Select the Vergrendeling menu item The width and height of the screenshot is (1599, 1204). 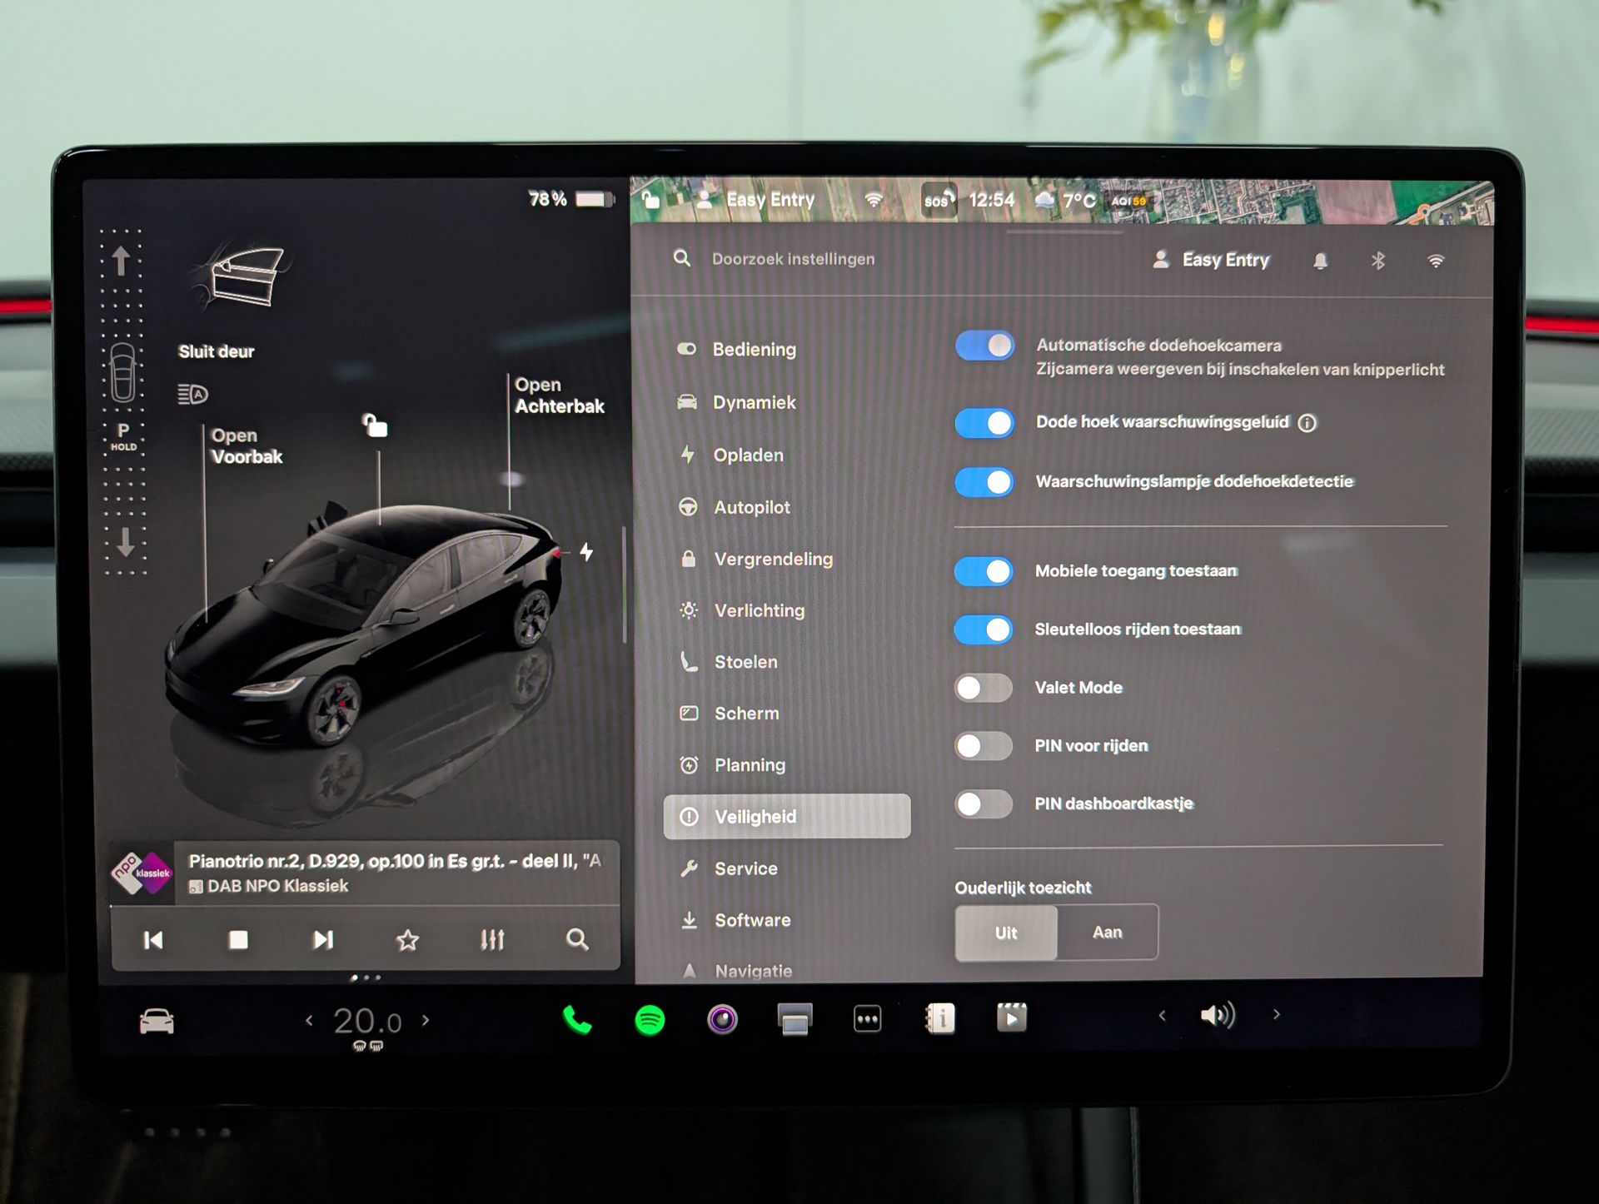point(772,559)
